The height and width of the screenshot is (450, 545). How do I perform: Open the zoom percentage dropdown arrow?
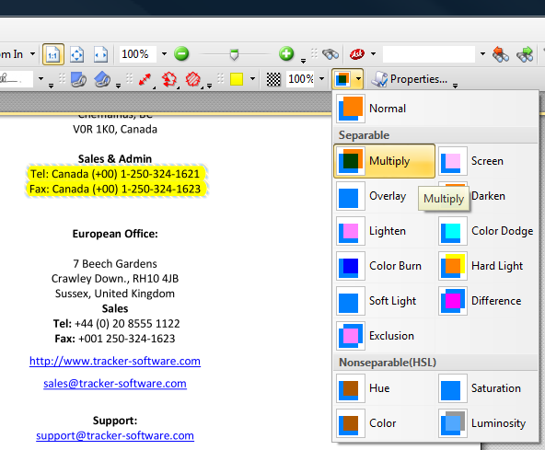[x=164, y=54]
